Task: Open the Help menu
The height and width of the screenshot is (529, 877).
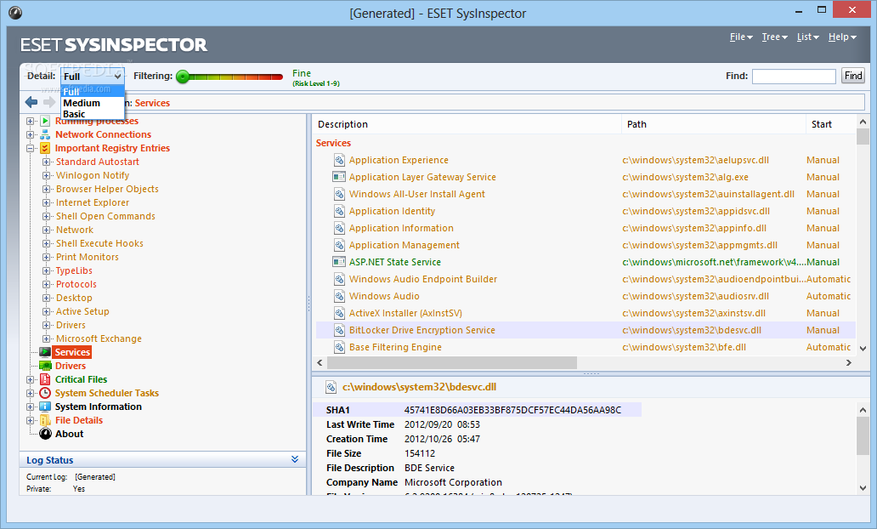Action: (842, 37)
